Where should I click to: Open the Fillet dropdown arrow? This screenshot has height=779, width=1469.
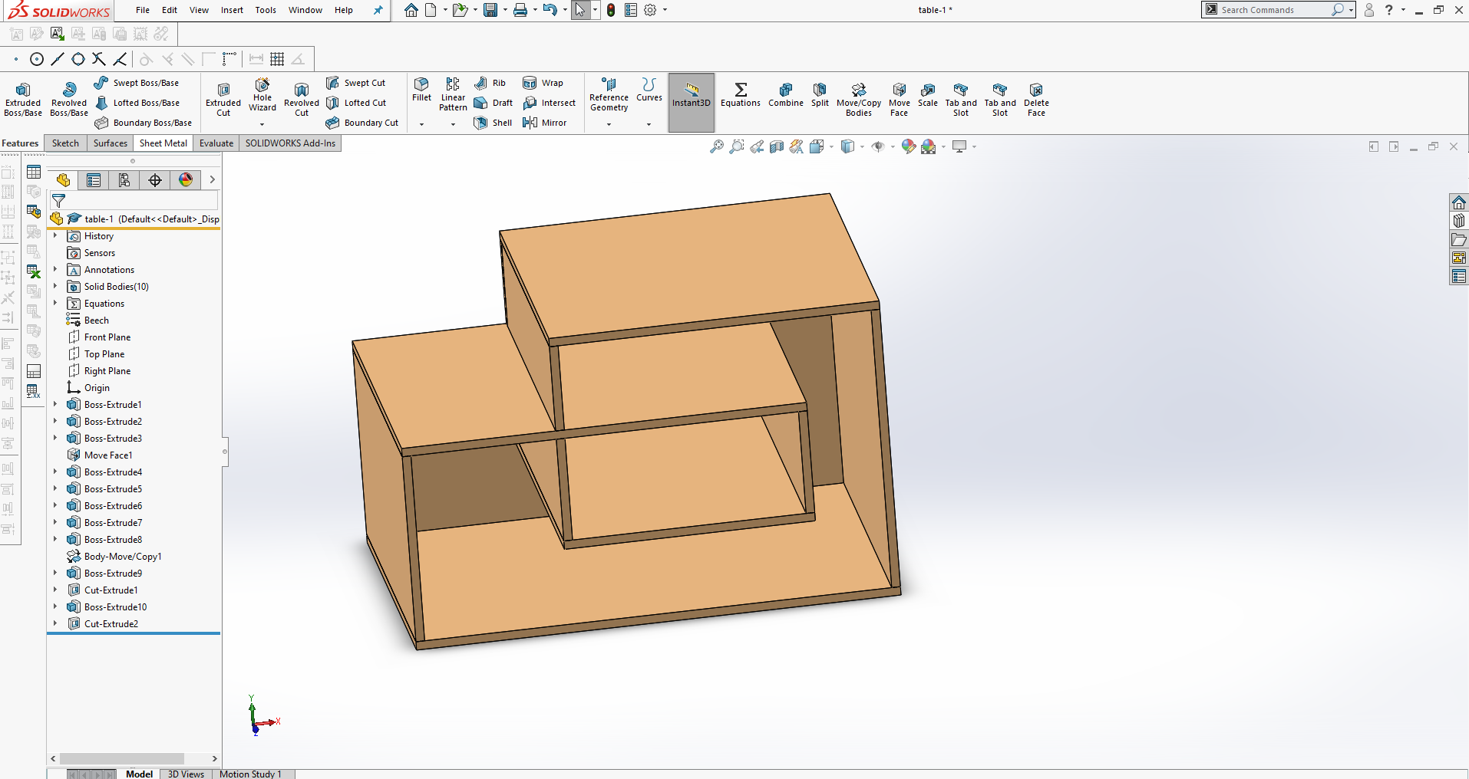(421, 124)
